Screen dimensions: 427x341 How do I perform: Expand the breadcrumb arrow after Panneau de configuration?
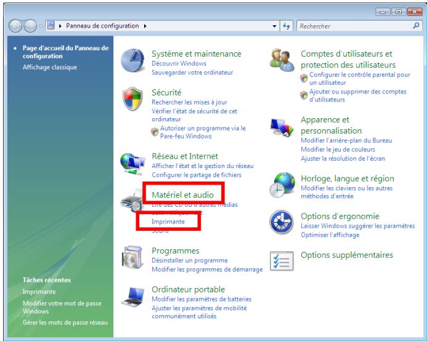click(x=145, y=27)
